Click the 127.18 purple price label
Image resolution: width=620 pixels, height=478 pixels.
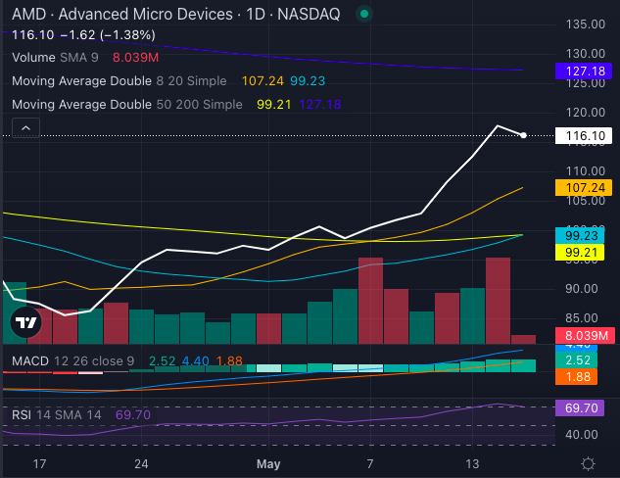(x=584, y=72)
